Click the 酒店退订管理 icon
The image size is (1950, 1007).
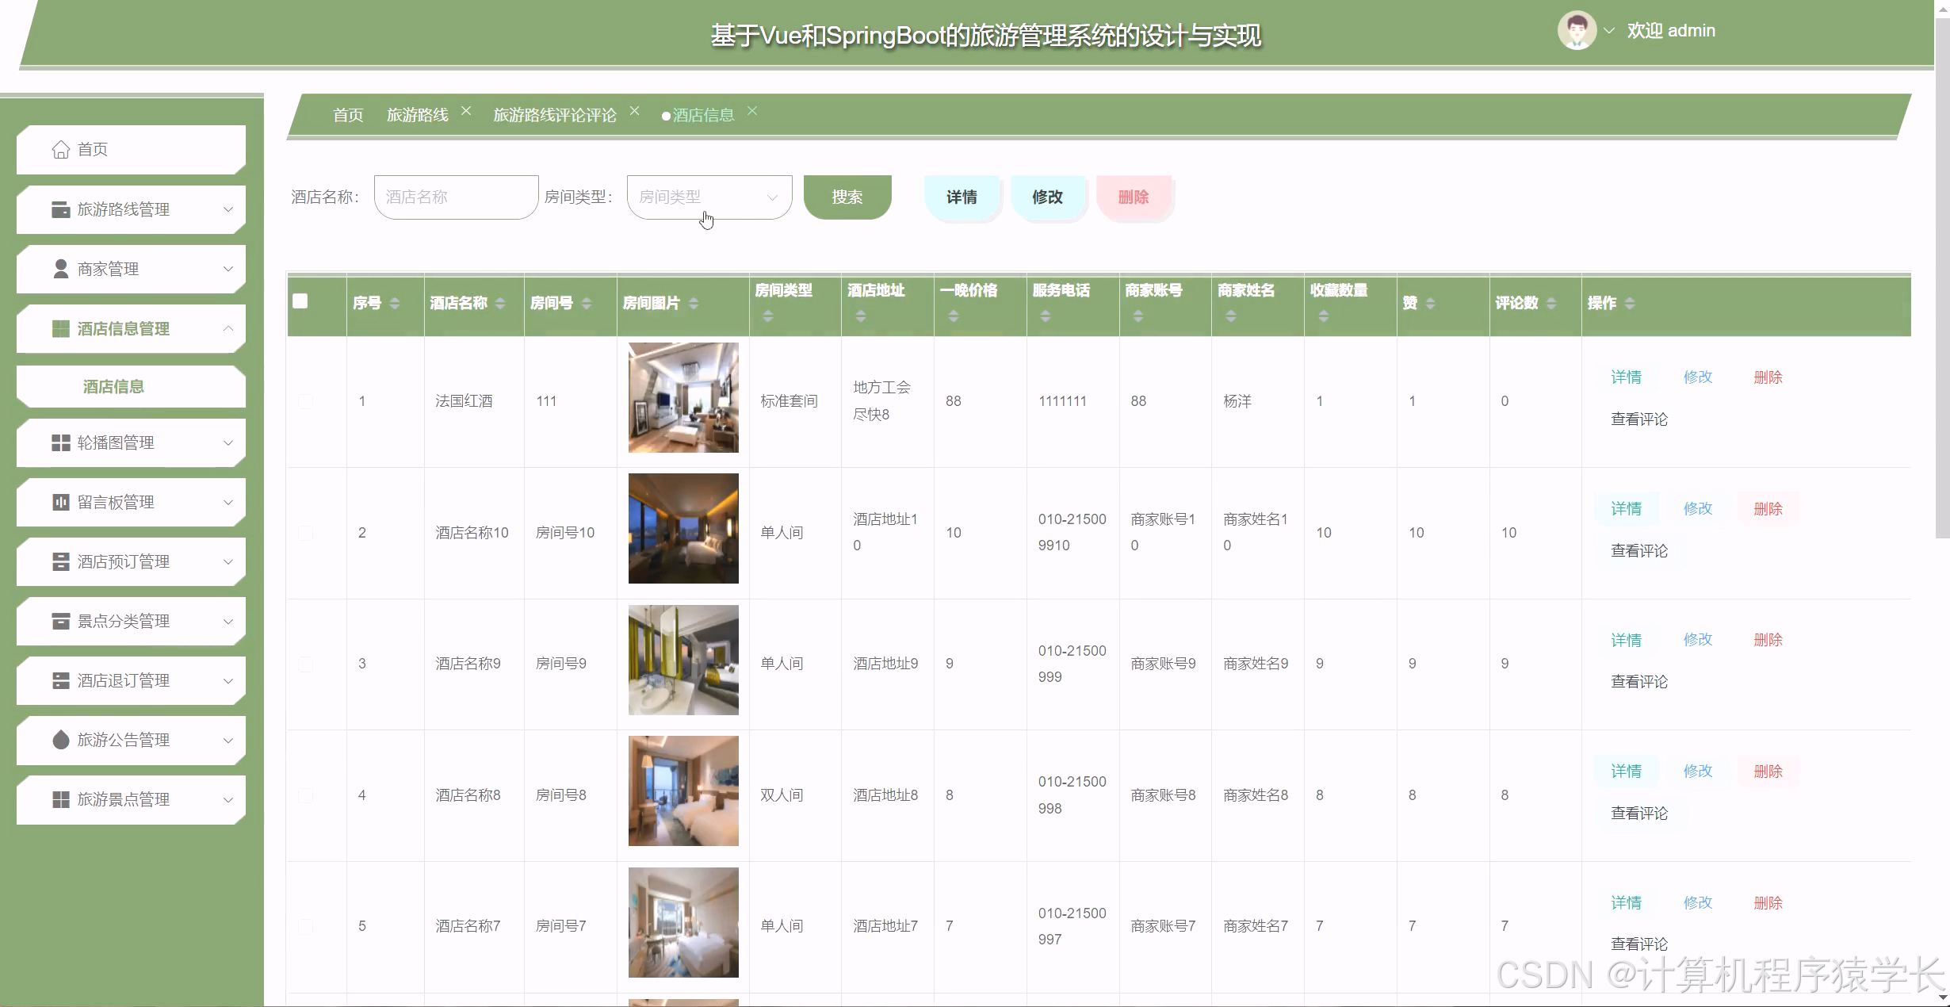pyautogui.click(x=60, y=680)
